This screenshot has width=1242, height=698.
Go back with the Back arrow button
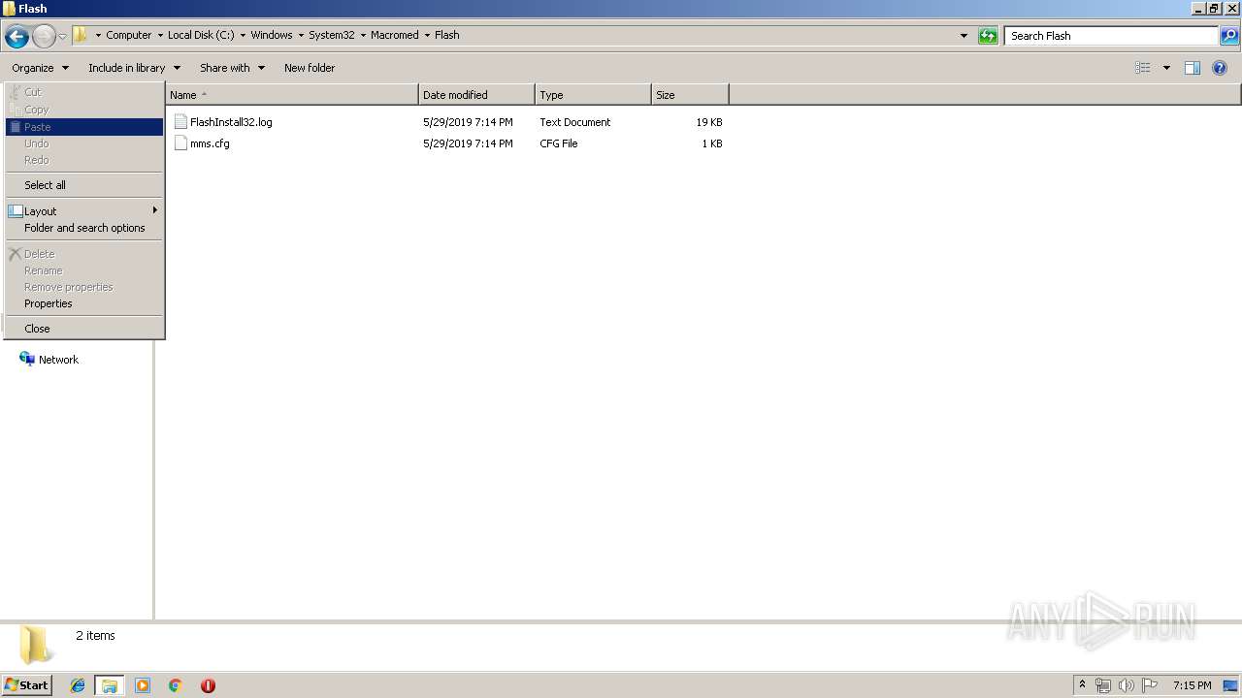[x=16, y=36]
